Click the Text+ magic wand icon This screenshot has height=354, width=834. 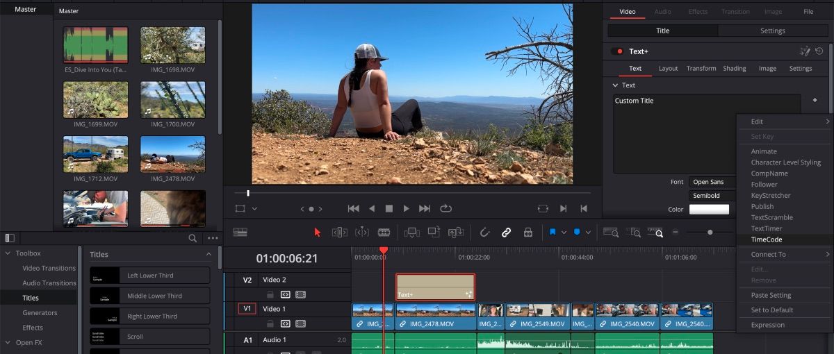pos(806,51)
